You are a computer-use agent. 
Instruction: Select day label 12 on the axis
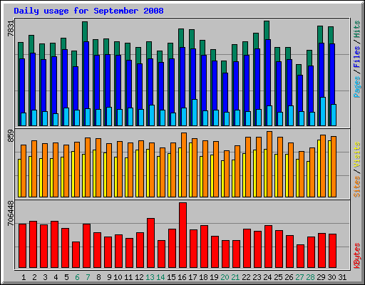(x=139, y=277)
